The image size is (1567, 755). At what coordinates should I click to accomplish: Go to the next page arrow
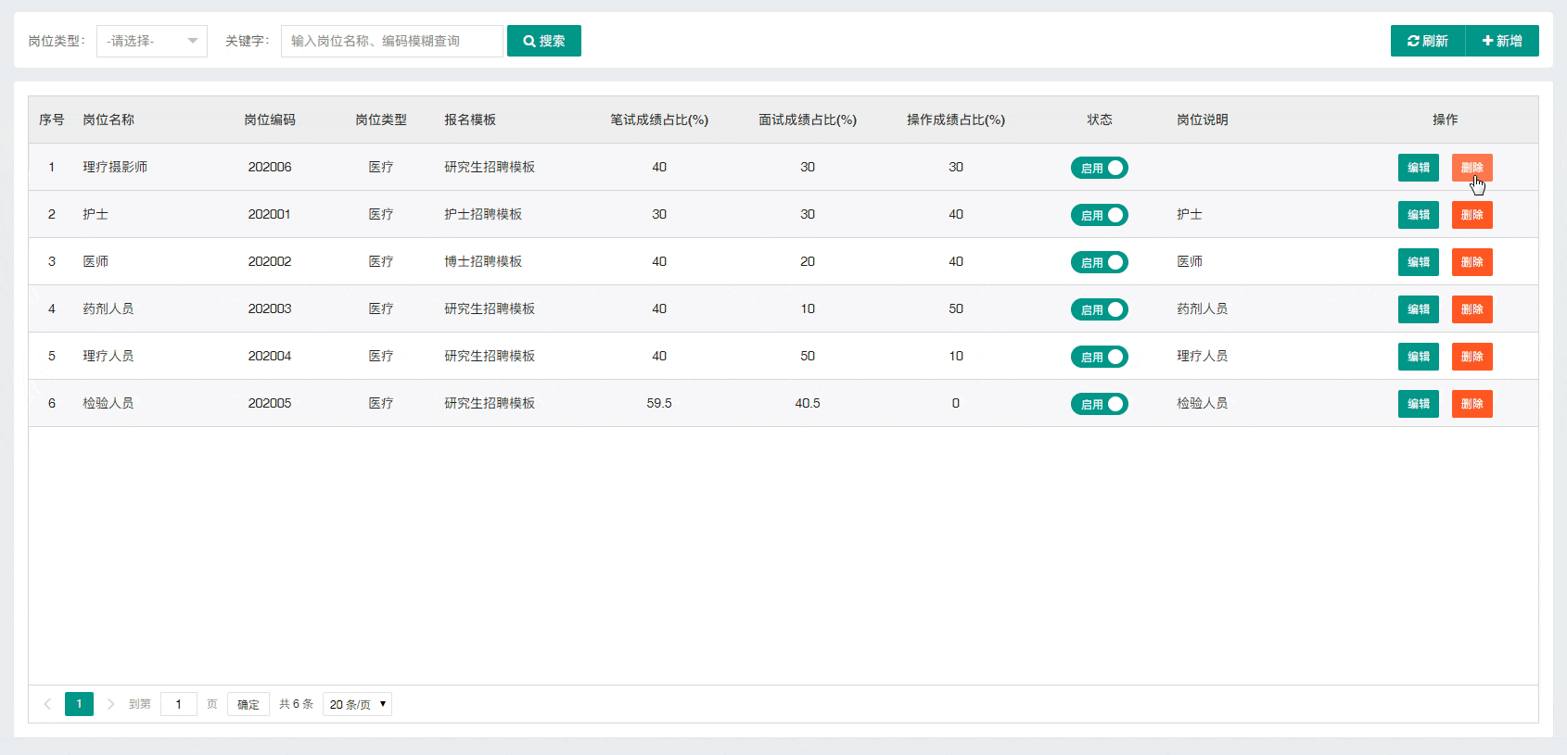click(110, 704)
